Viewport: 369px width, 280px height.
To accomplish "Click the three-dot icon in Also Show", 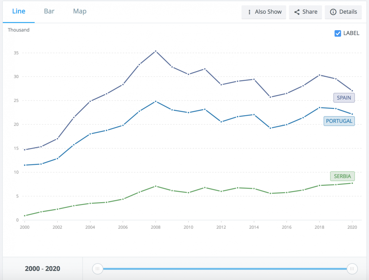I will tap(249, 12).
